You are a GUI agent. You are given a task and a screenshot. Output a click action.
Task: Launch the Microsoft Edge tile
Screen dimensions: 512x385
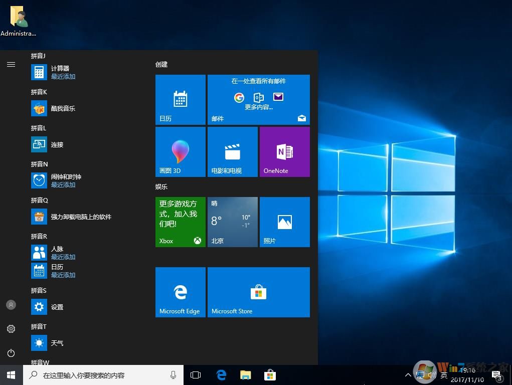(x=181, y=292)
